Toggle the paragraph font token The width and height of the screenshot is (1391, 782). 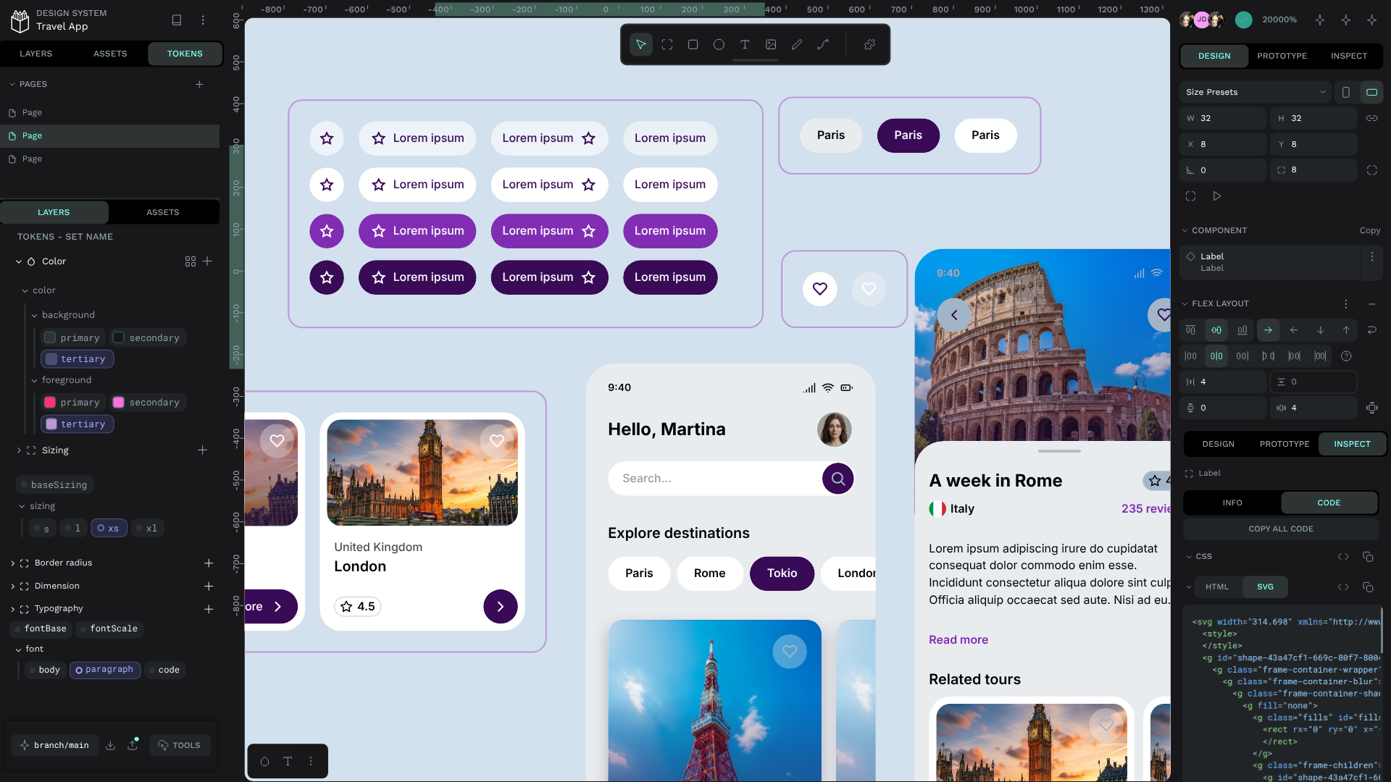click(105, 670)
